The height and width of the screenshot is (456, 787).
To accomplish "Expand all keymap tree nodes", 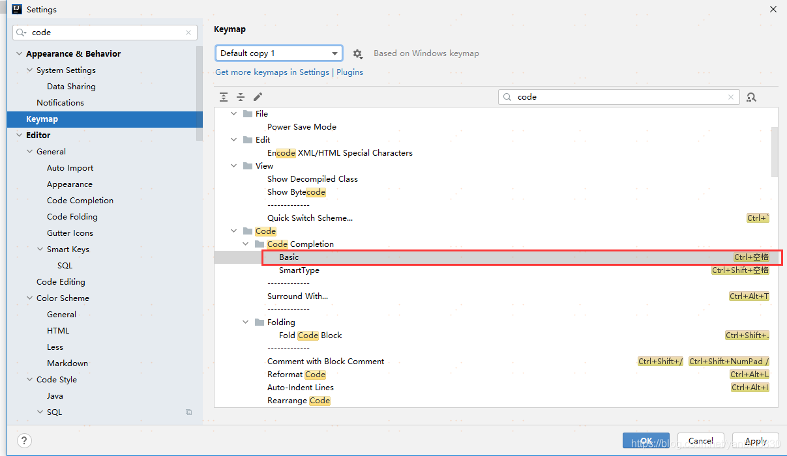I will [x=224, y=96].
